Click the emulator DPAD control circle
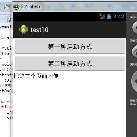The image size is (137, 137). [x=134, y=81]
